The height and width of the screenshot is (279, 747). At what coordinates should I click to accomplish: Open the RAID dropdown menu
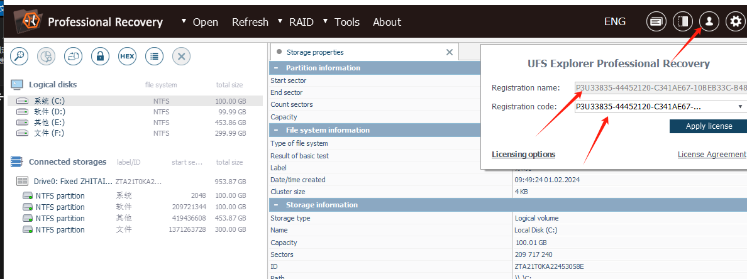pyautogui.click(x=296, y=22)
